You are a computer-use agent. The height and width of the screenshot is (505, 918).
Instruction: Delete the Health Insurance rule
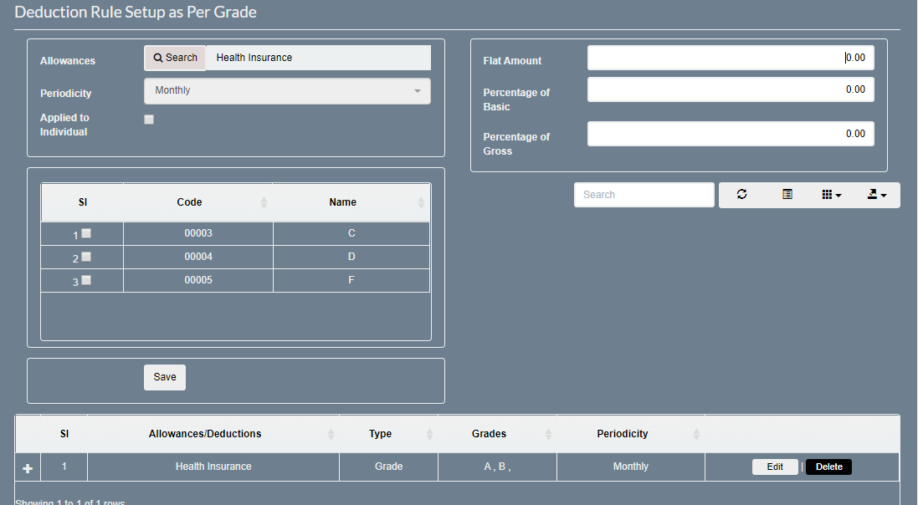click(828, 467)
